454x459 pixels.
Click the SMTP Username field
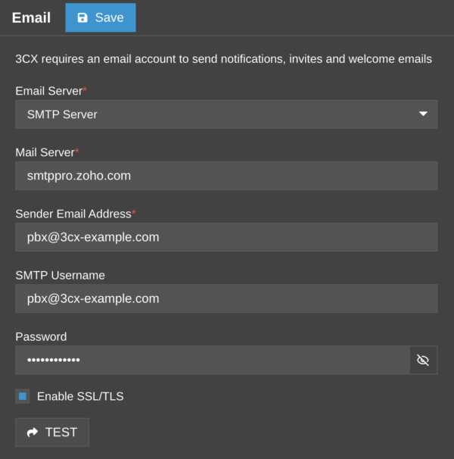point(226,298)
